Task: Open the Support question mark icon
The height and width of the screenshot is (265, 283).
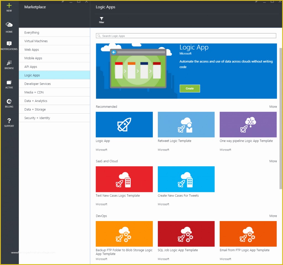Action: [9, 120]
